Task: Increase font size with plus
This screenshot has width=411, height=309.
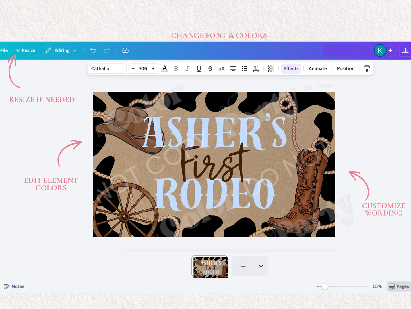Action: (x=153, y=68)
